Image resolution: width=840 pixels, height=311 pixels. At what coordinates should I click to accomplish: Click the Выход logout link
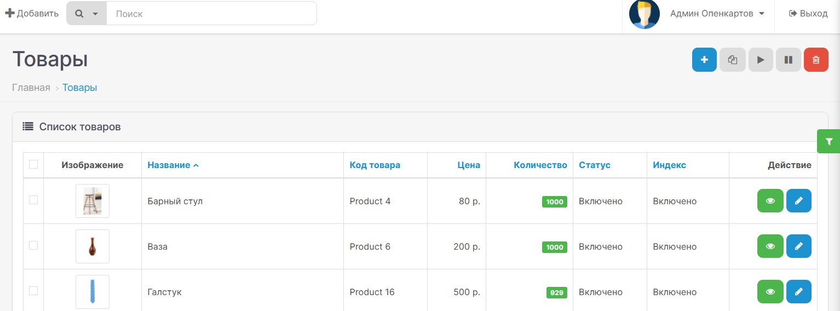coord(808,14)
